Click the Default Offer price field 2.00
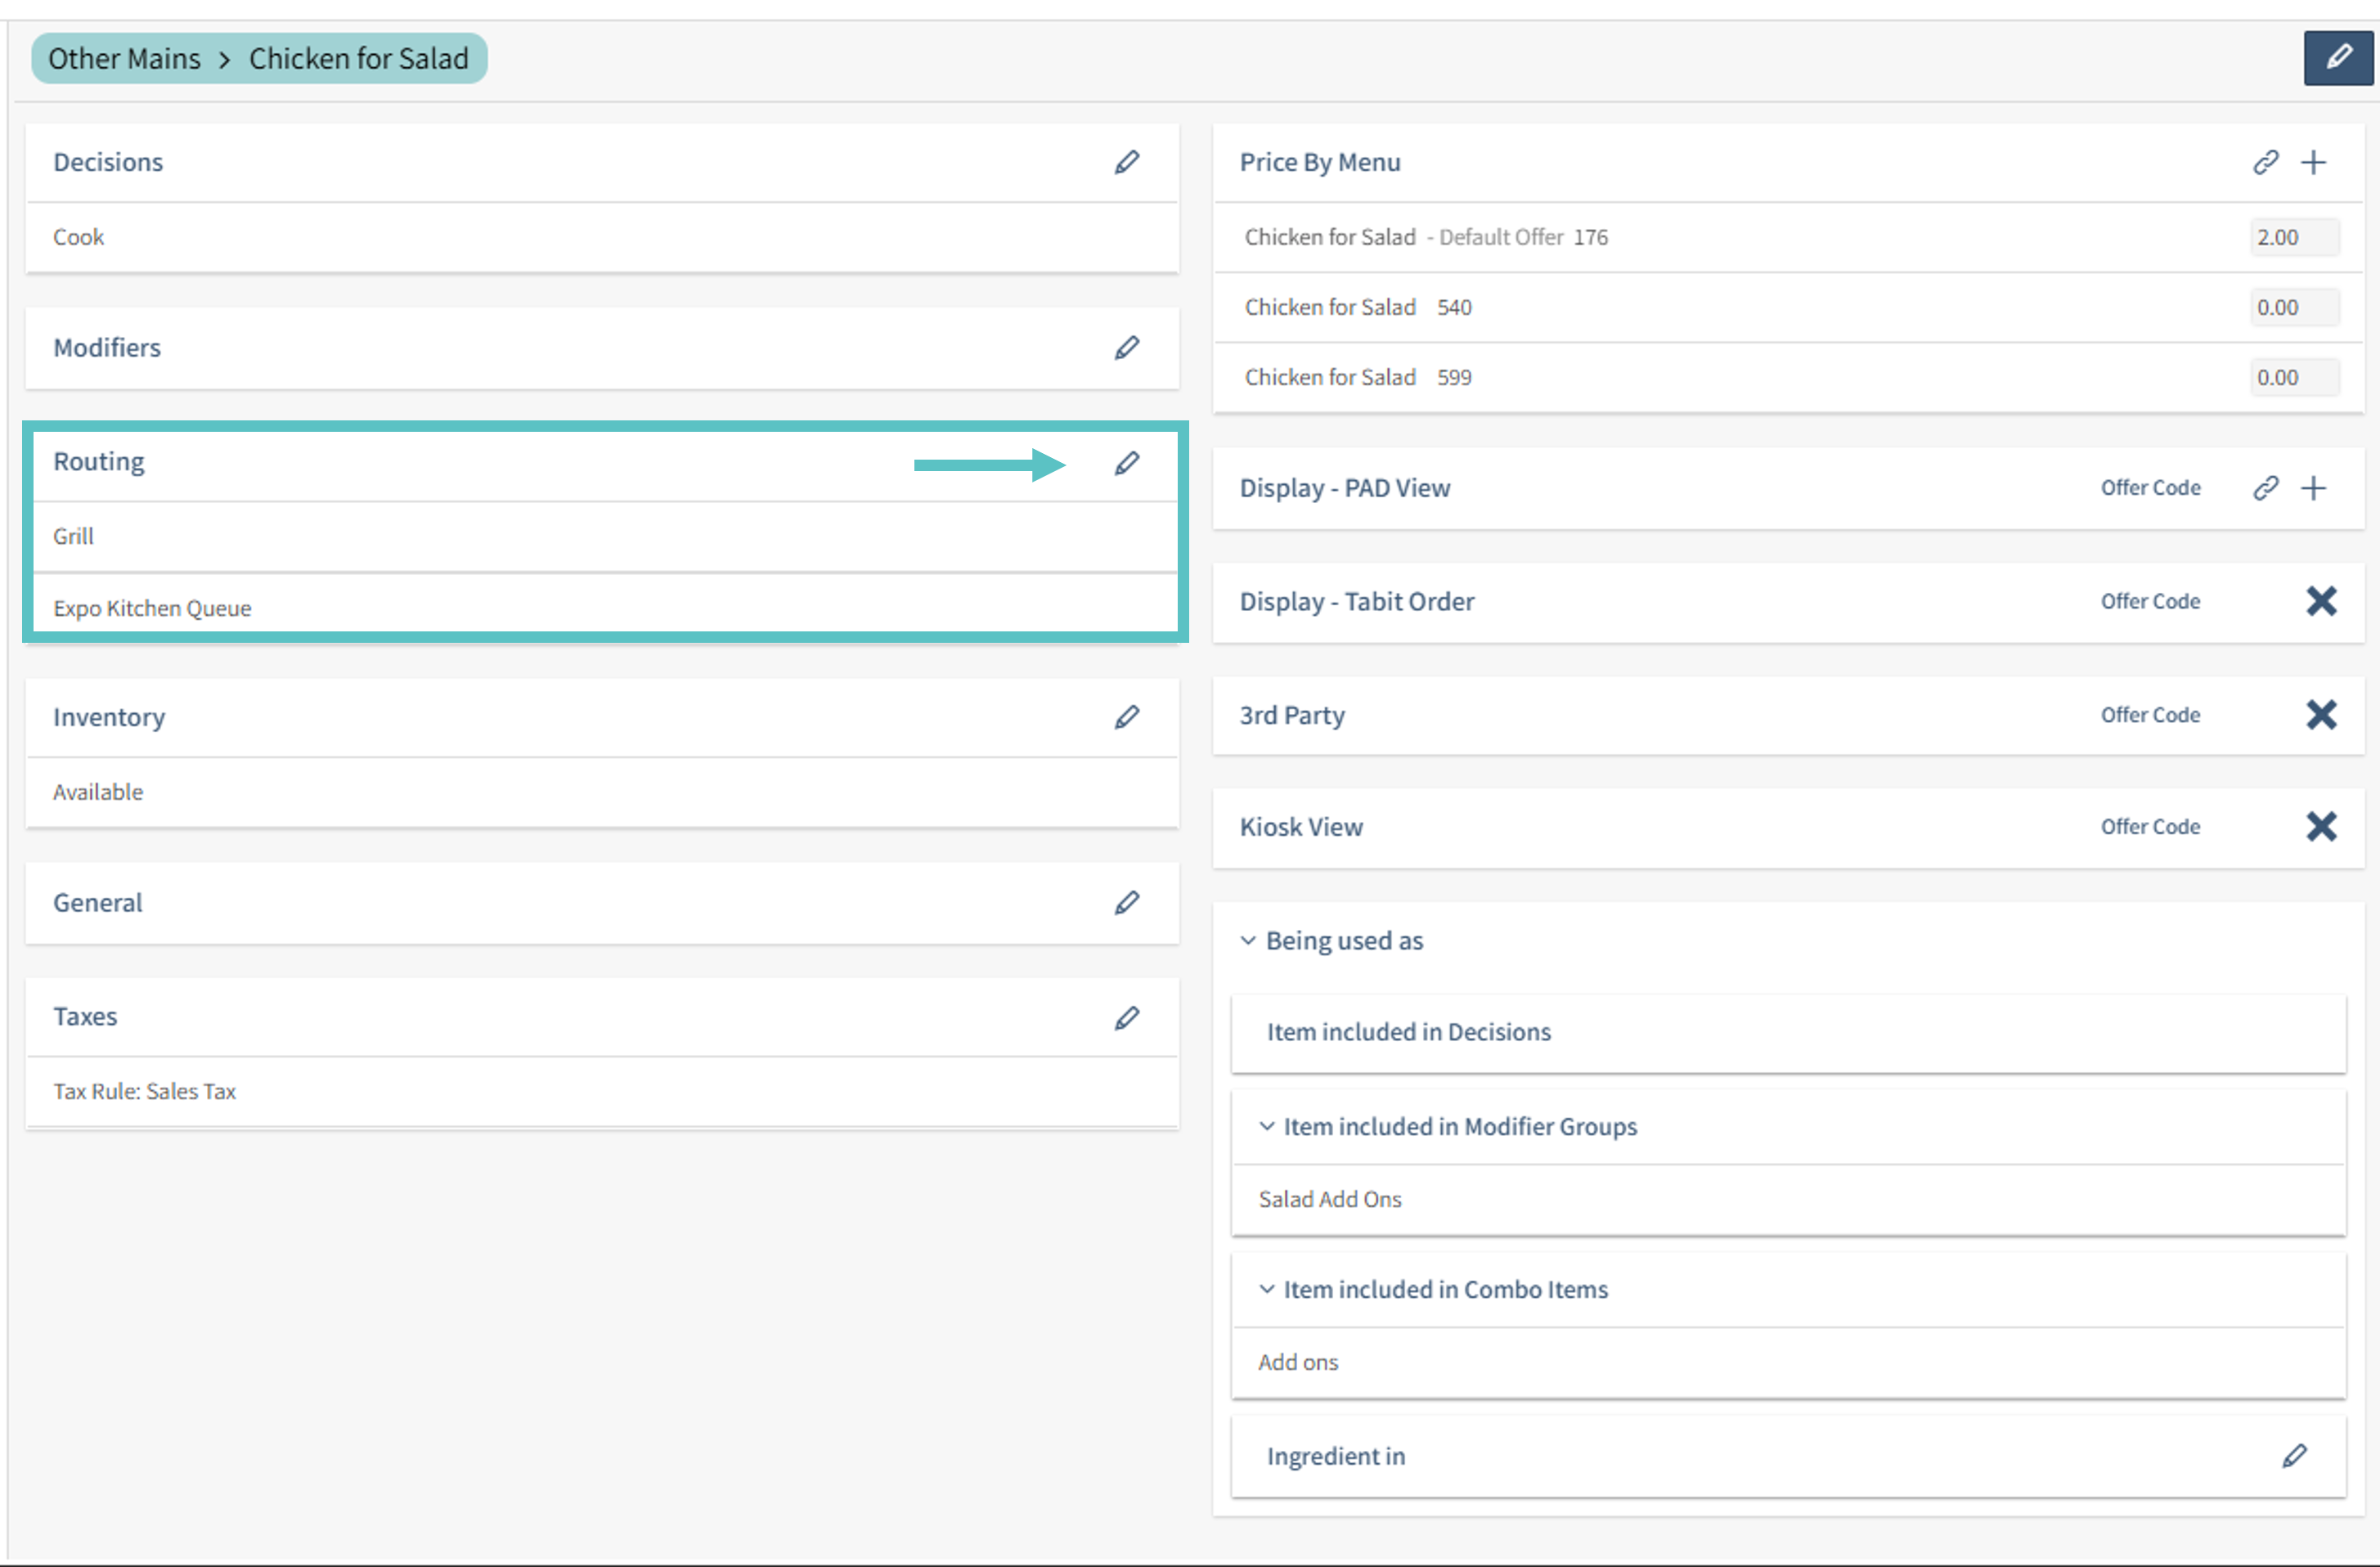Image resolution: width=2380 pixels, height=1567 pixels. tap(2293, 237)
